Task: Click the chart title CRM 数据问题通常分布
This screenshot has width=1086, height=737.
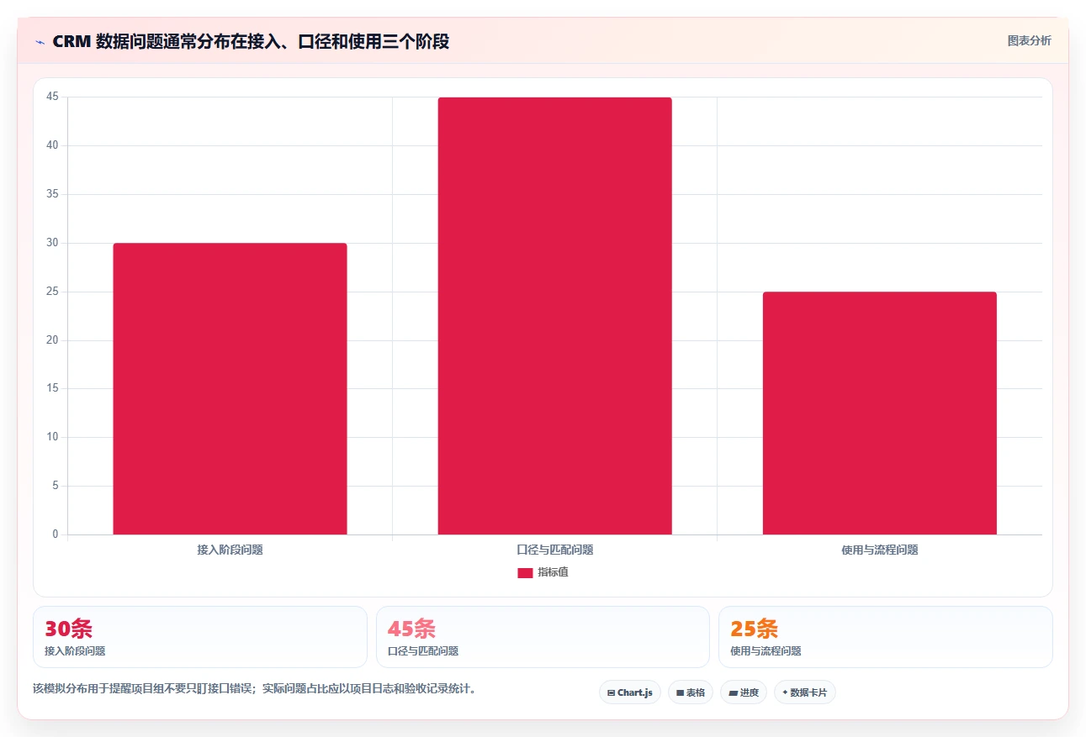Action: tap(250, 41)
